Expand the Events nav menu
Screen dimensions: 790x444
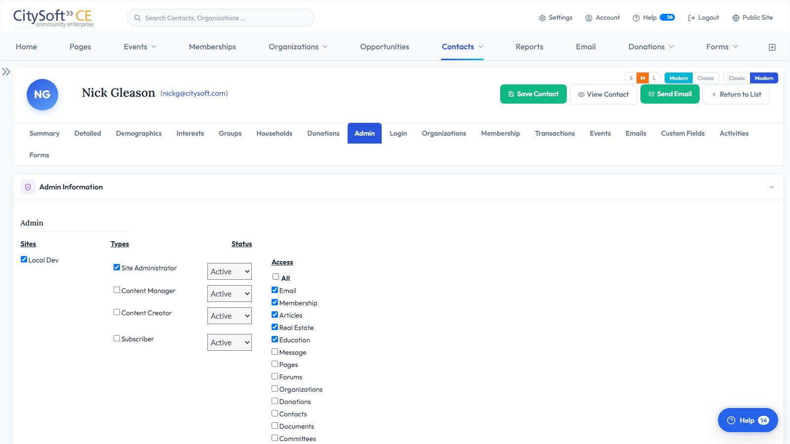(x=140, y=47)
